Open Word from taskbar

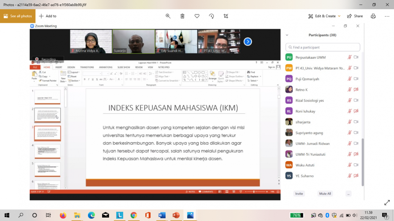pos(162,215)
